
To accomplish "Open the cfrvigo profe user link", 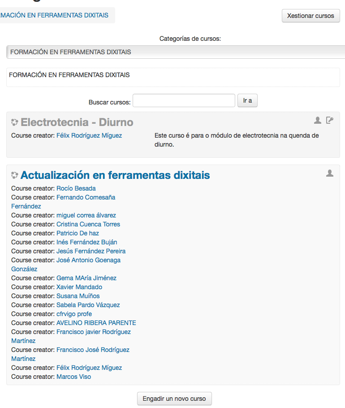I will click(x=75, y=314).
